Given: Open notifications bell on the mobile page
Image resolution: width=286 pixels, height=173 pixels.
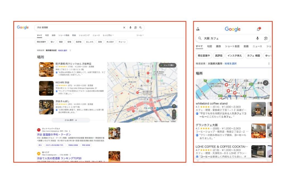Looking at the screenshot, I should [x=258, y=29].
